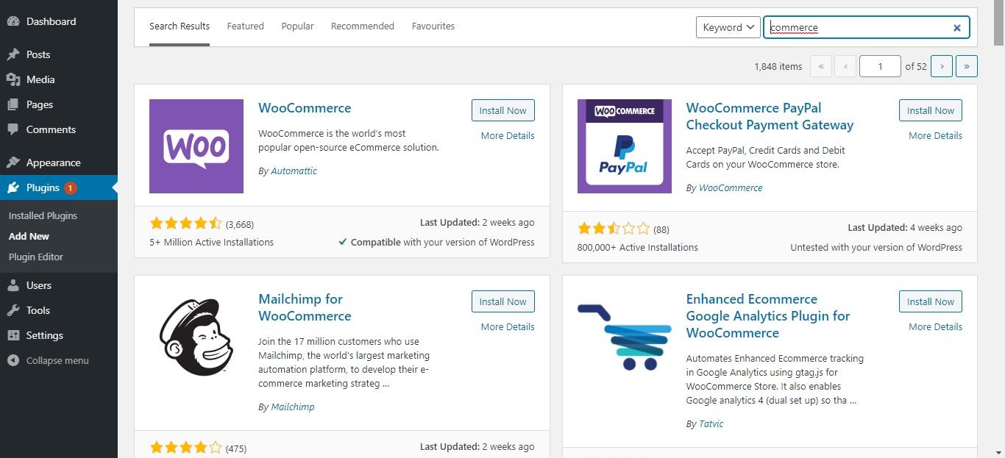Open the Keyword search filter dropdown
This screenshot has width=1005, height=458.
tap(728, 26)
